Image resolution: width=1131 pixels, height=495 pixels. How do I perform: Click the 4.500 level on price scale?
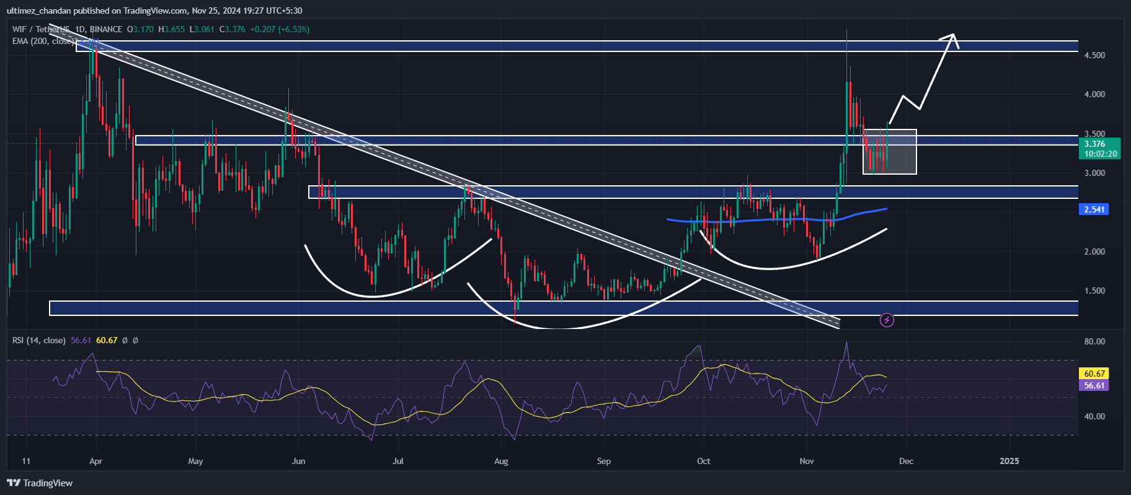tap(1094, 55)
